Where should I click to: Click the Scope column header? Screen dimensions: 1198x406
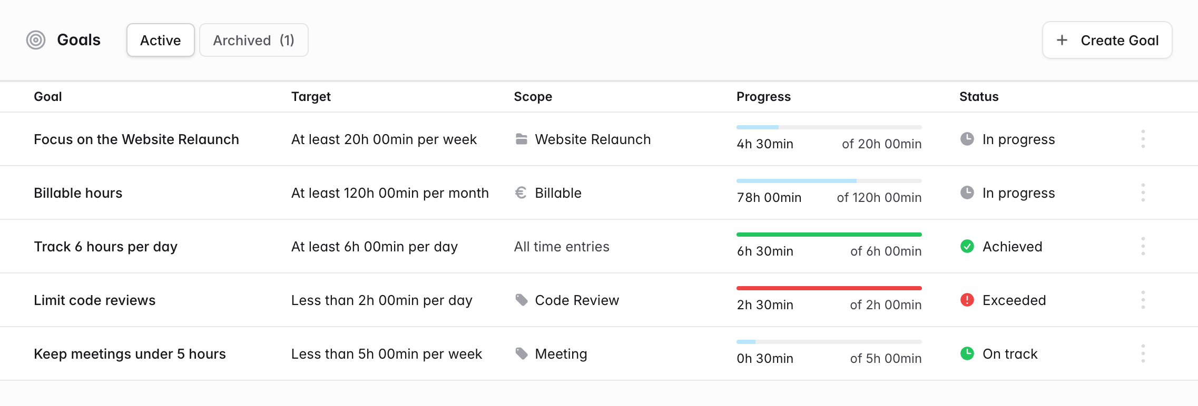(x=533, y=97)
